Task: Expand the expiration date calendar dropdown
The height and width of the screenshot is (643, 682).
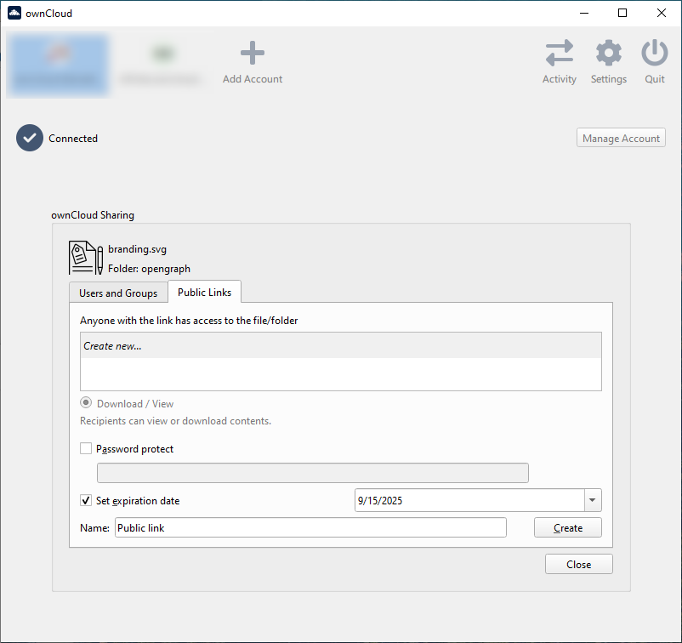Action: tap(593, 500)
